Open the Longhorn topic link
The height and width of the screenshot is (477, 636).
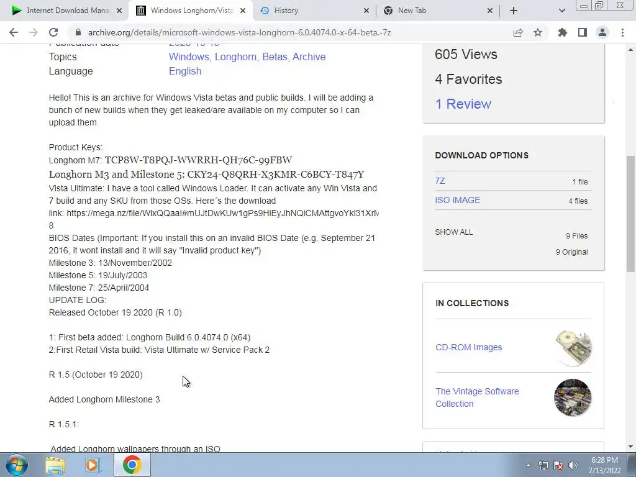pyautogui.click(x=237, y=57)
